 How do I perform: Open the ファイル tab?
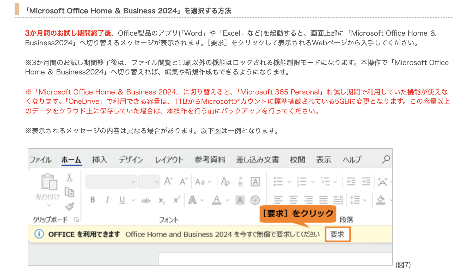[x=40, y=160]
